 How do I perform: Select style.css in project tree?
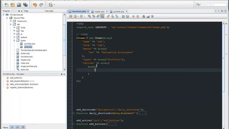click(x=25, y=70)
